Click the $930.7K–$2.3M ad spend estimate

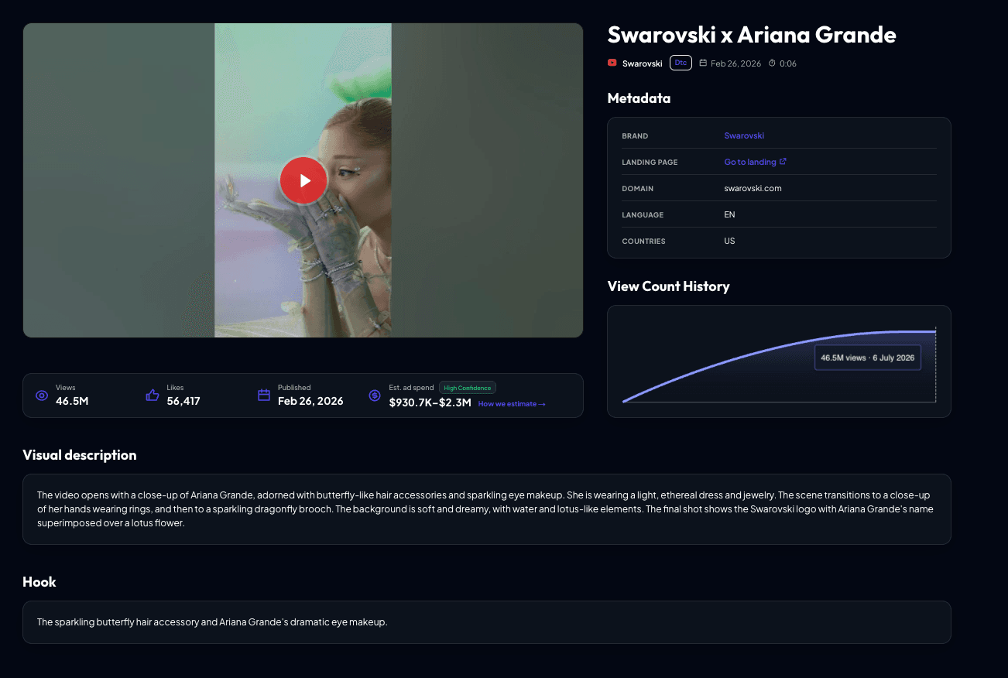coord(430,402)
